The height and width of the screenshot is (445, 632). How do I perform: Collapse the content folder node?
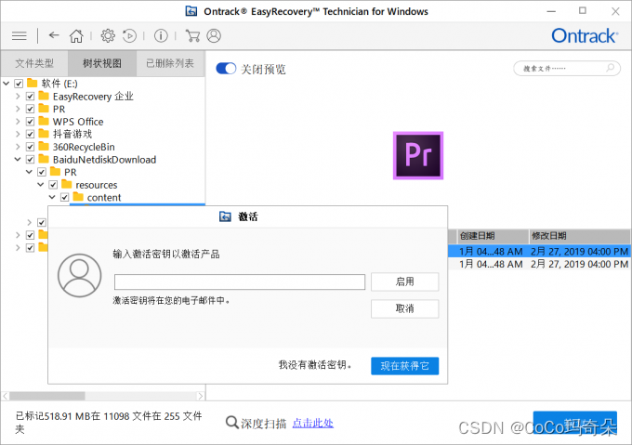52,197
